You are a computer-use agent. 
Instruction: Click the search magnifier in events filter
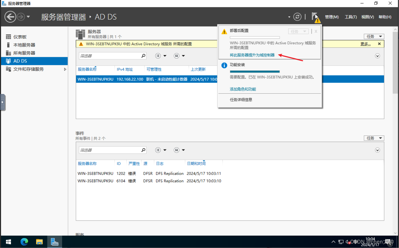pyautogui.click(x=143, y=150)
